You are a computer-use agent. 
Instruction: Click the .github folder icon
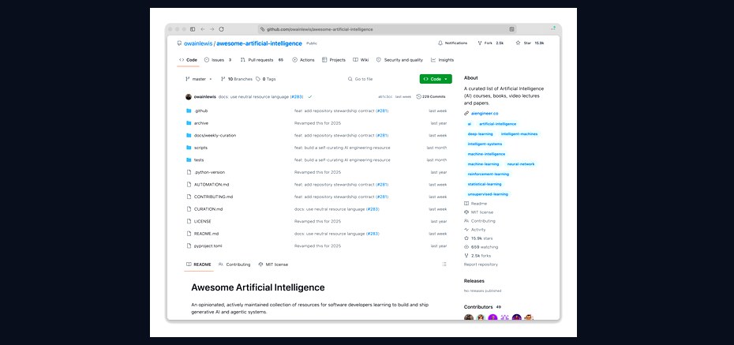(x=189, y=111)
